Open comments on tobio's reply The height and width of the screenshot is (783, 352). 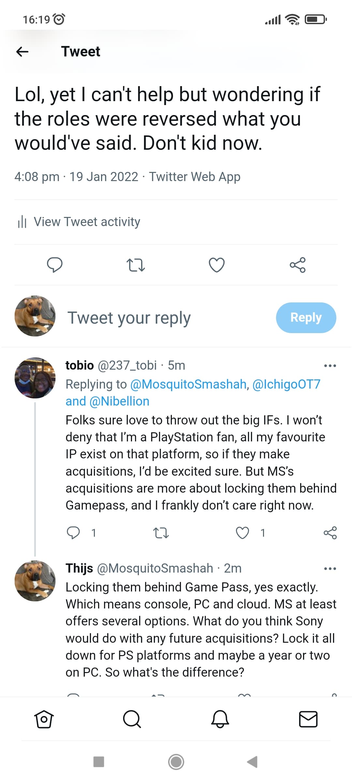click(73, 533)
